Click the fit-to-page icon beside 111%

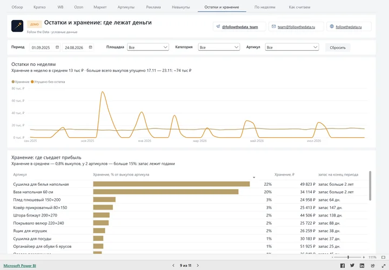pyautogui.click(x=383, y=257)
